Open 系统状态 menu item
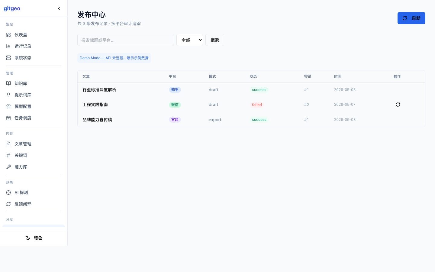 34,58
